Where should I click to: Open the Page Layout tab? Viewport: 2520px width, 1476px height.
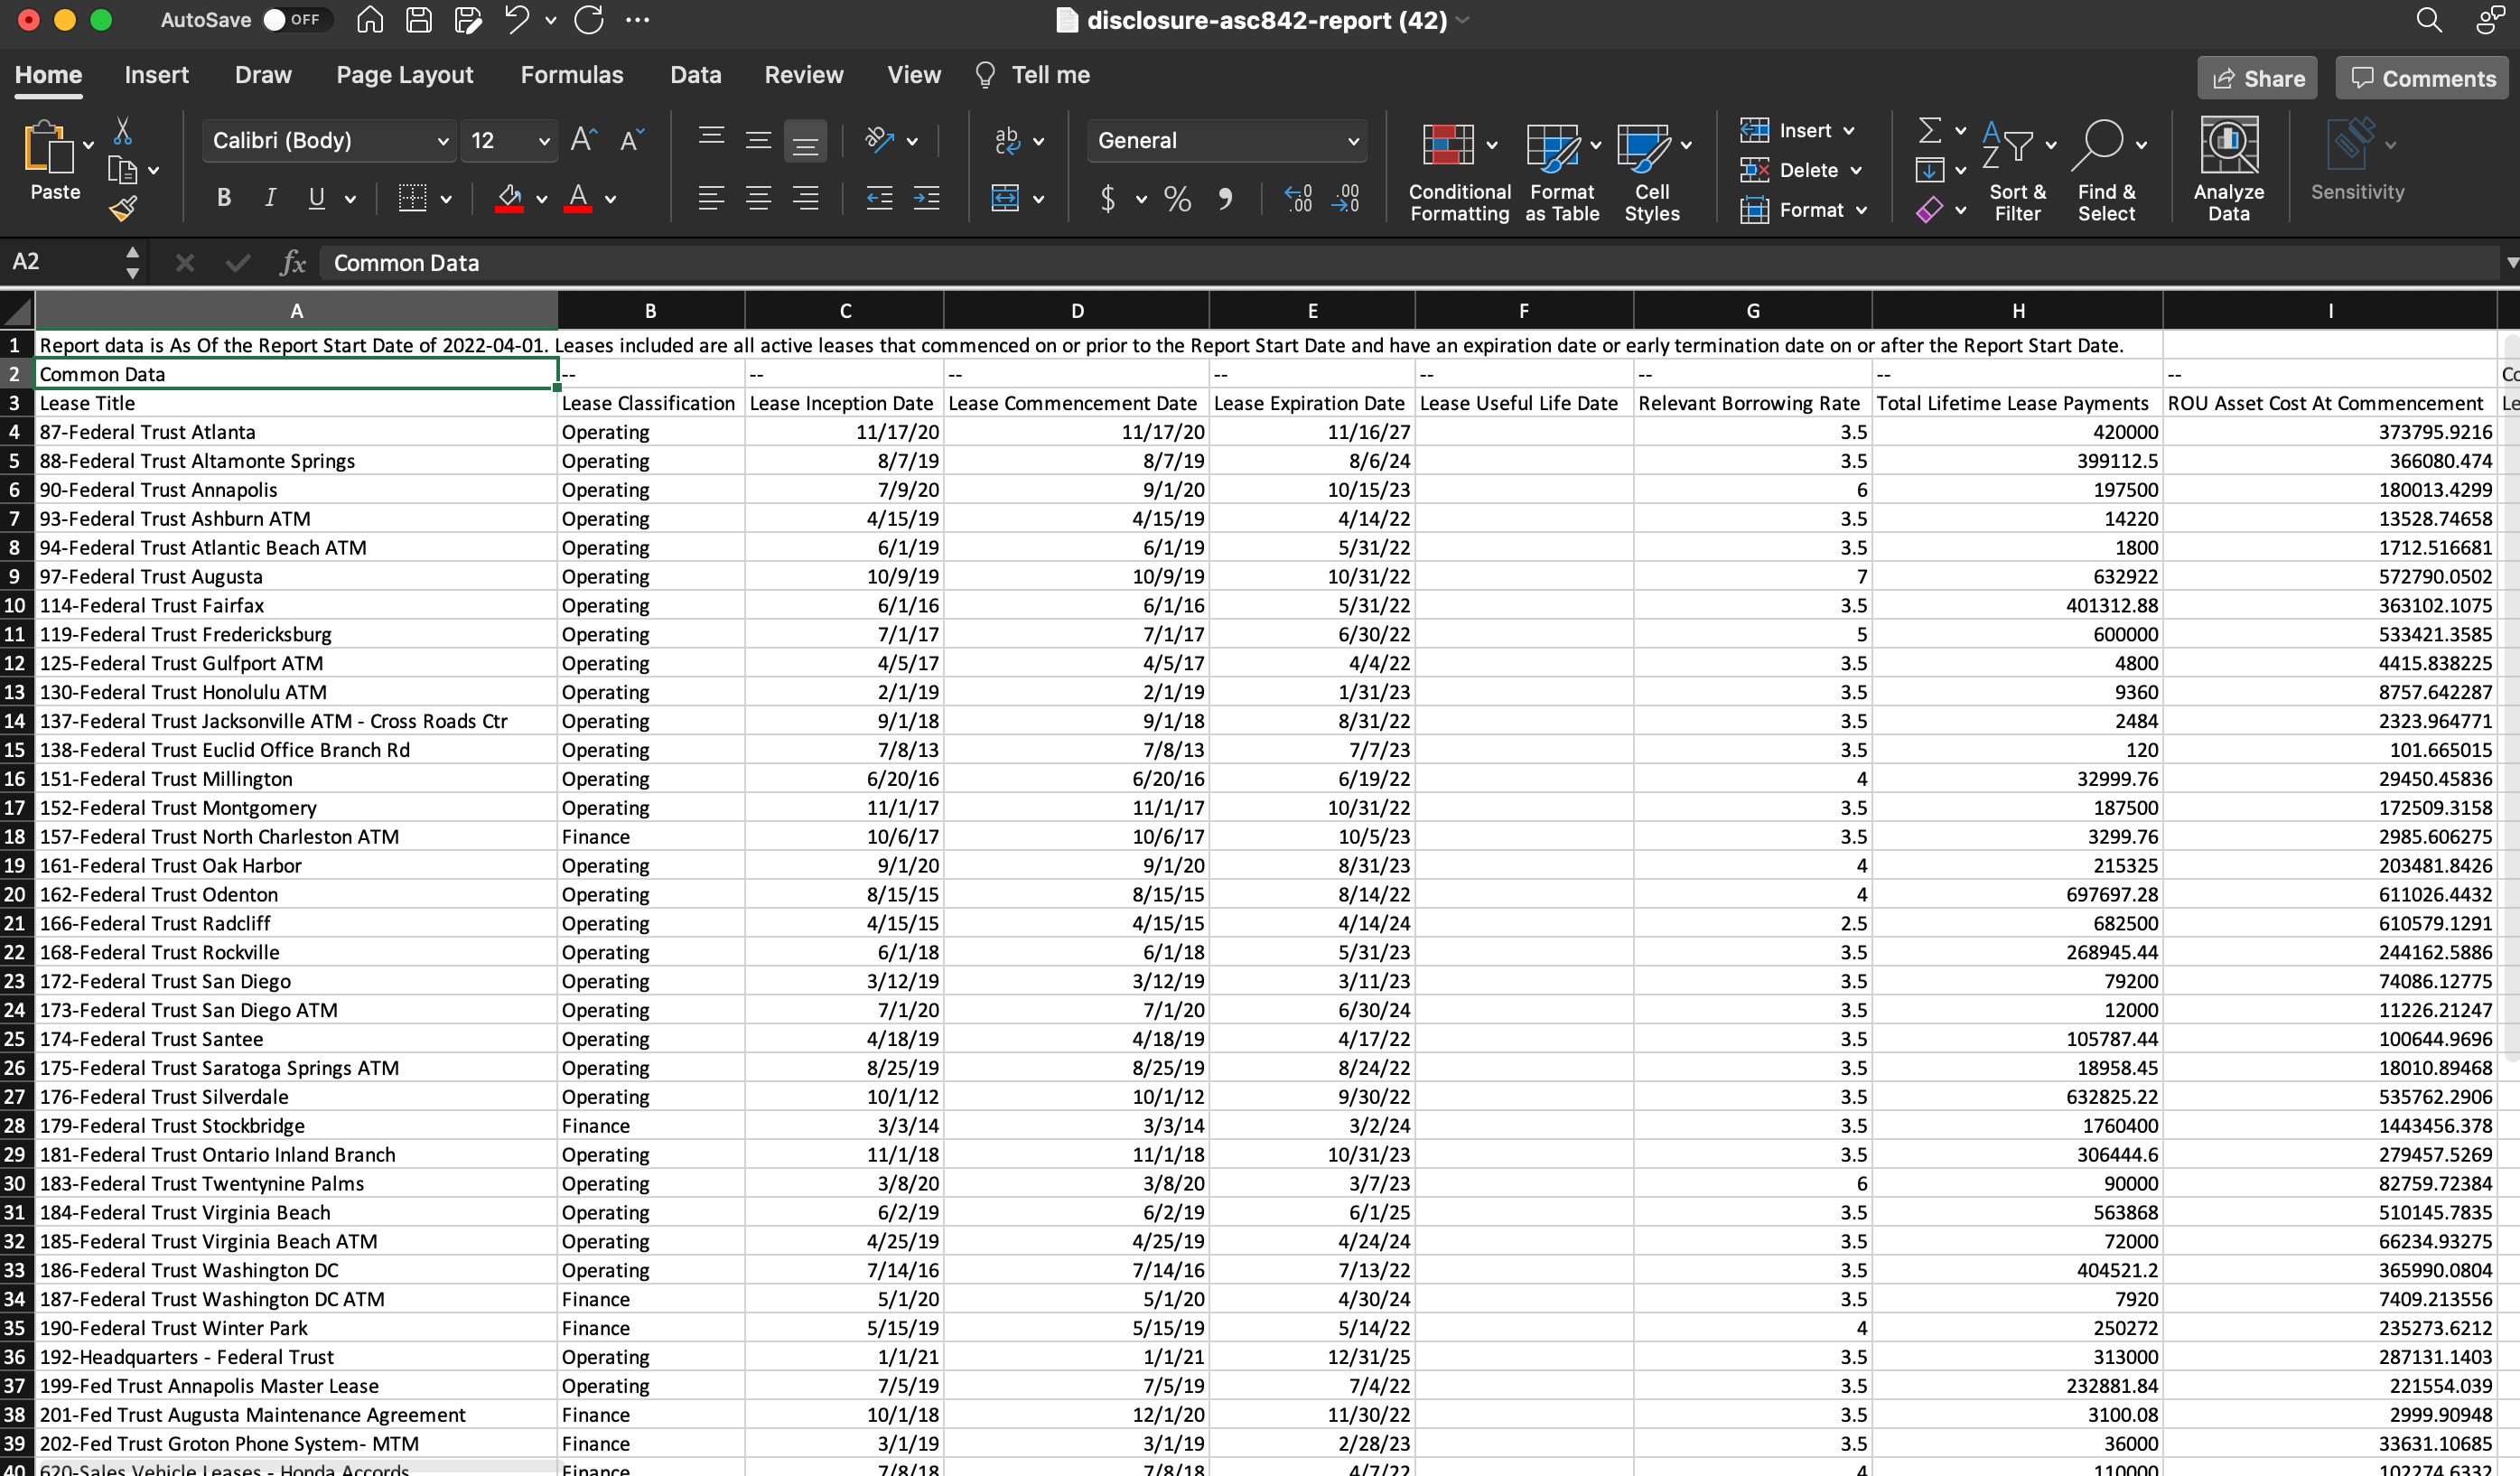click(x=405, y=75)
